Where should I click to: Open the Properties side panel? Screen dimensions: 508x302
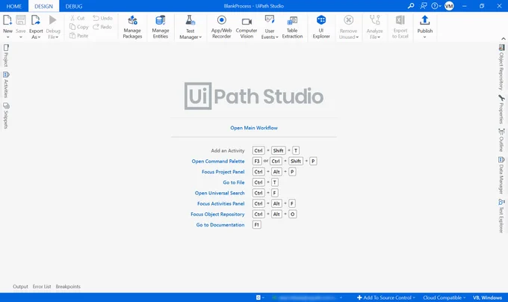click(x=501, y=110)
